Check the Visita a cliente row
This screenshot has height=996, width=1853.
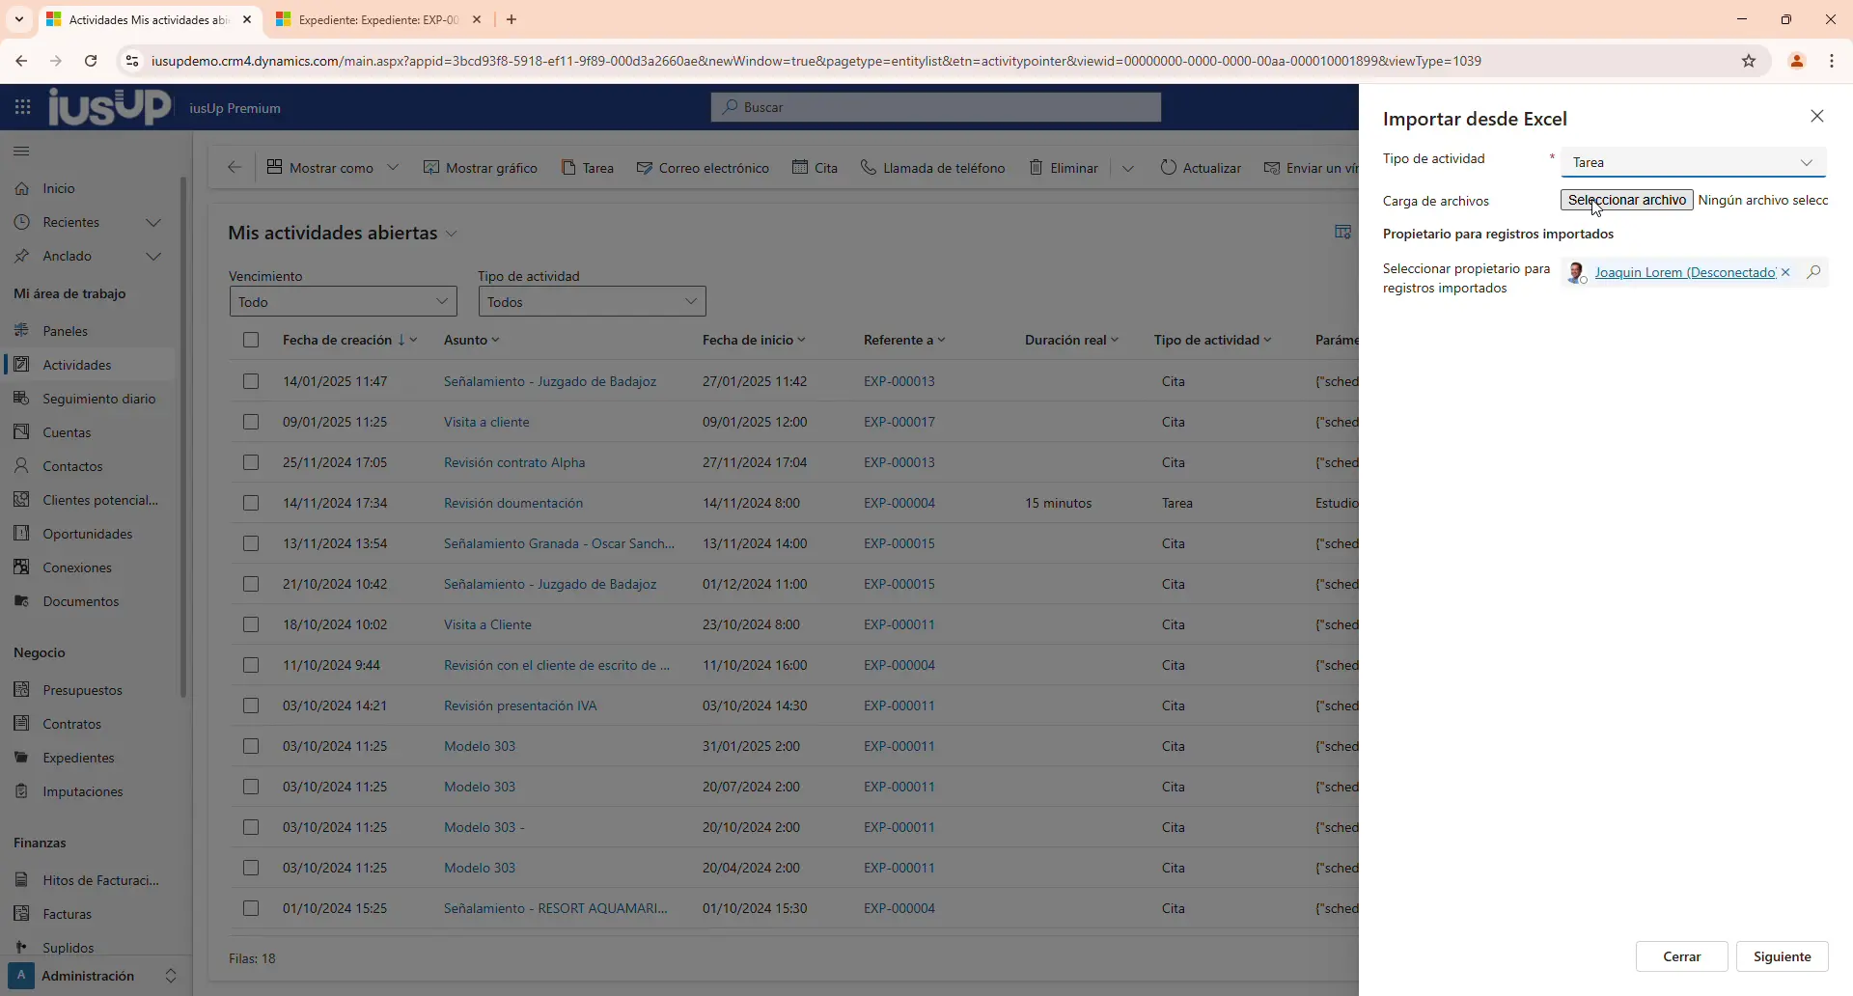pos(251,422)
